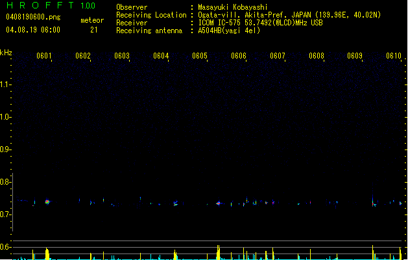
Task: Click the 0602 time marker
Action: click(x=83, y=56)
